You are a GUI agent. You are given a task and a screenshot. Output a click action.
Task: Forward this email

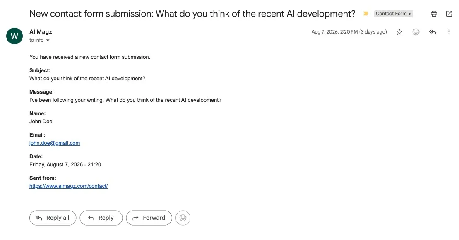[x=149, y=218]
